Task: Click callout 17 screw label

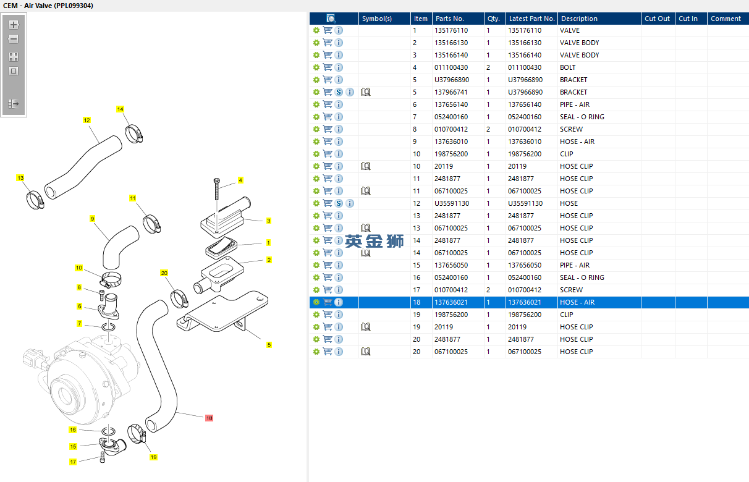Action: pos(72,462)
